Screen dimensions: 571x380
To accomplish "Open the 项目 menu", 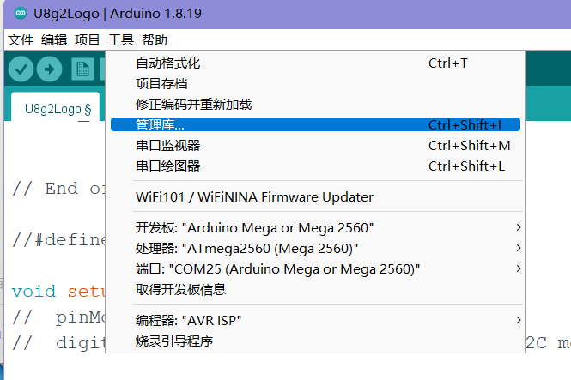I will point(87,39).
